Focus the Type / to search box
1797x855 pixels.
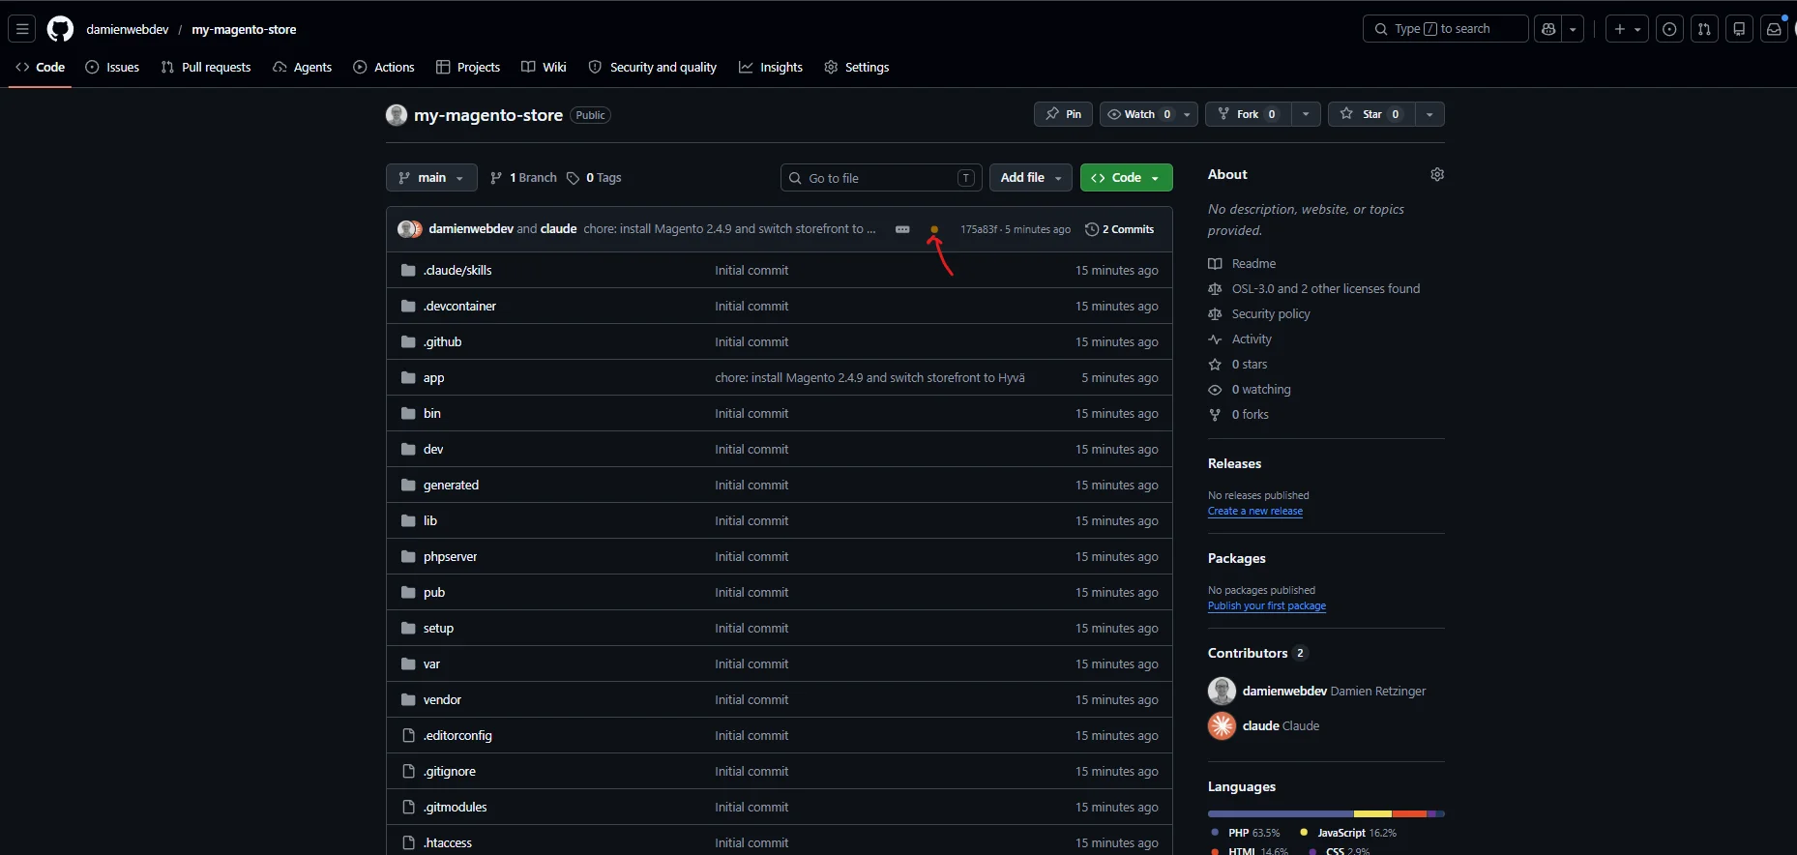1445,29
